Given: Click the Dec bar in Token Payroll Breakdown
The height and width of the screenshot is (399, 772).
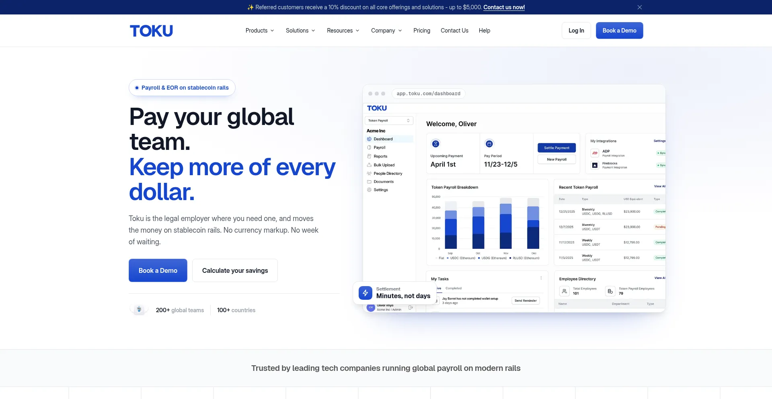Looking at the screenshot, I should 533,223.
